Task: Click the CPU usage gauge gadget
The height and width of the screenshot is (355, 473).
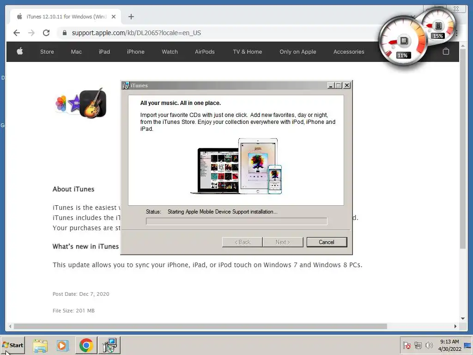Action: 403,41
